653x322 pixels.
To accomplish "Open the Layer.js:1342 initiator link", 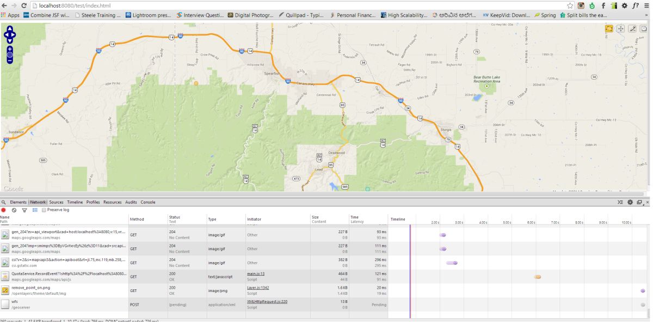I will (x=258, y=288).
